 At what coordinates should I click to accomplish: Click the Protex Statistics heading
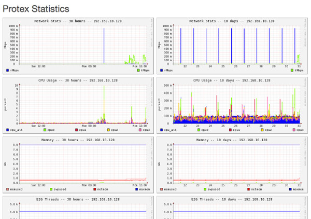36,9
